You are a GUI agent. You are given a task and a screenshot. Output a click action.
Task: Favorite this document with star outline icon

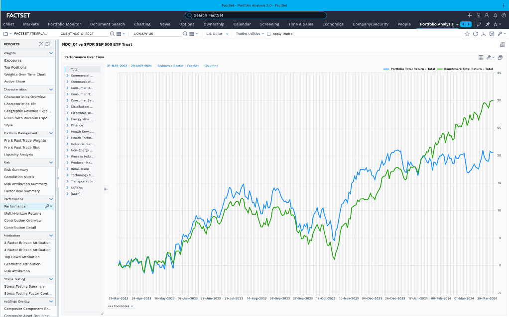point(467,34)
